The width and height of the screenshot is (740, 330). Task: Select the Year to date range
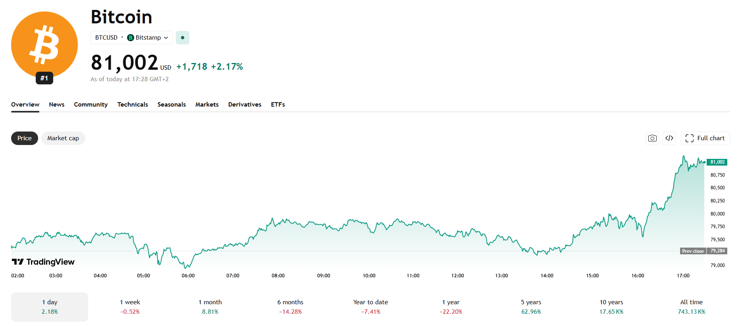[x=370, y=307]
